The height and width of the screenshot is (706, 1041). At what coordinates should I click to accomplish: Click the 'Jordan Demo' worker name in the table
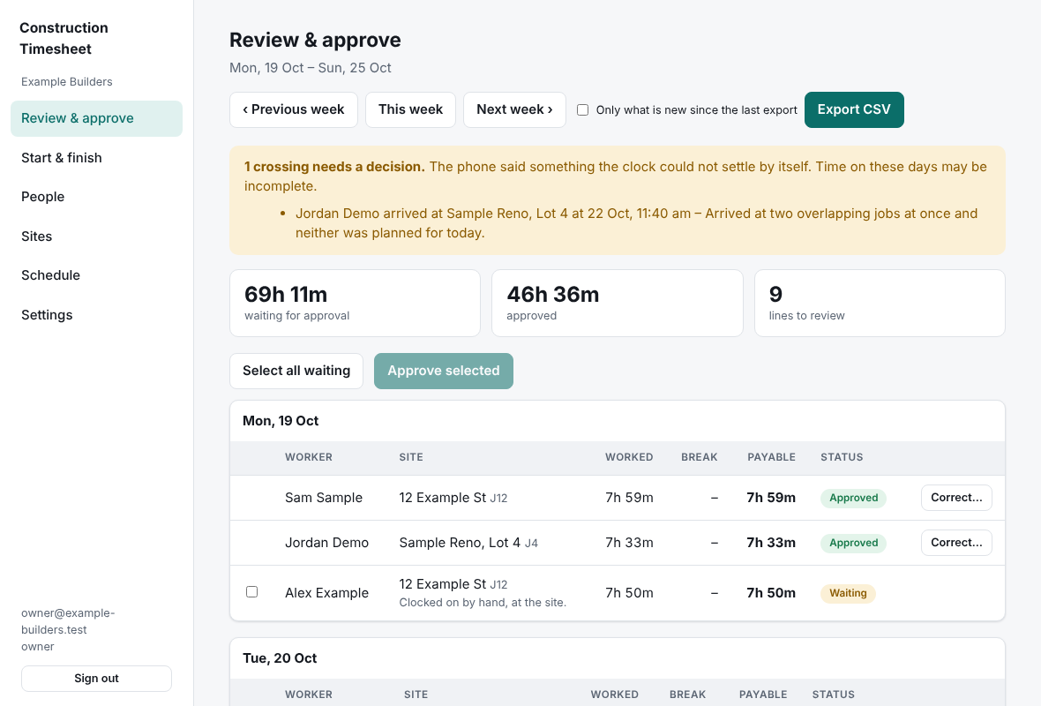click(326, 544)
